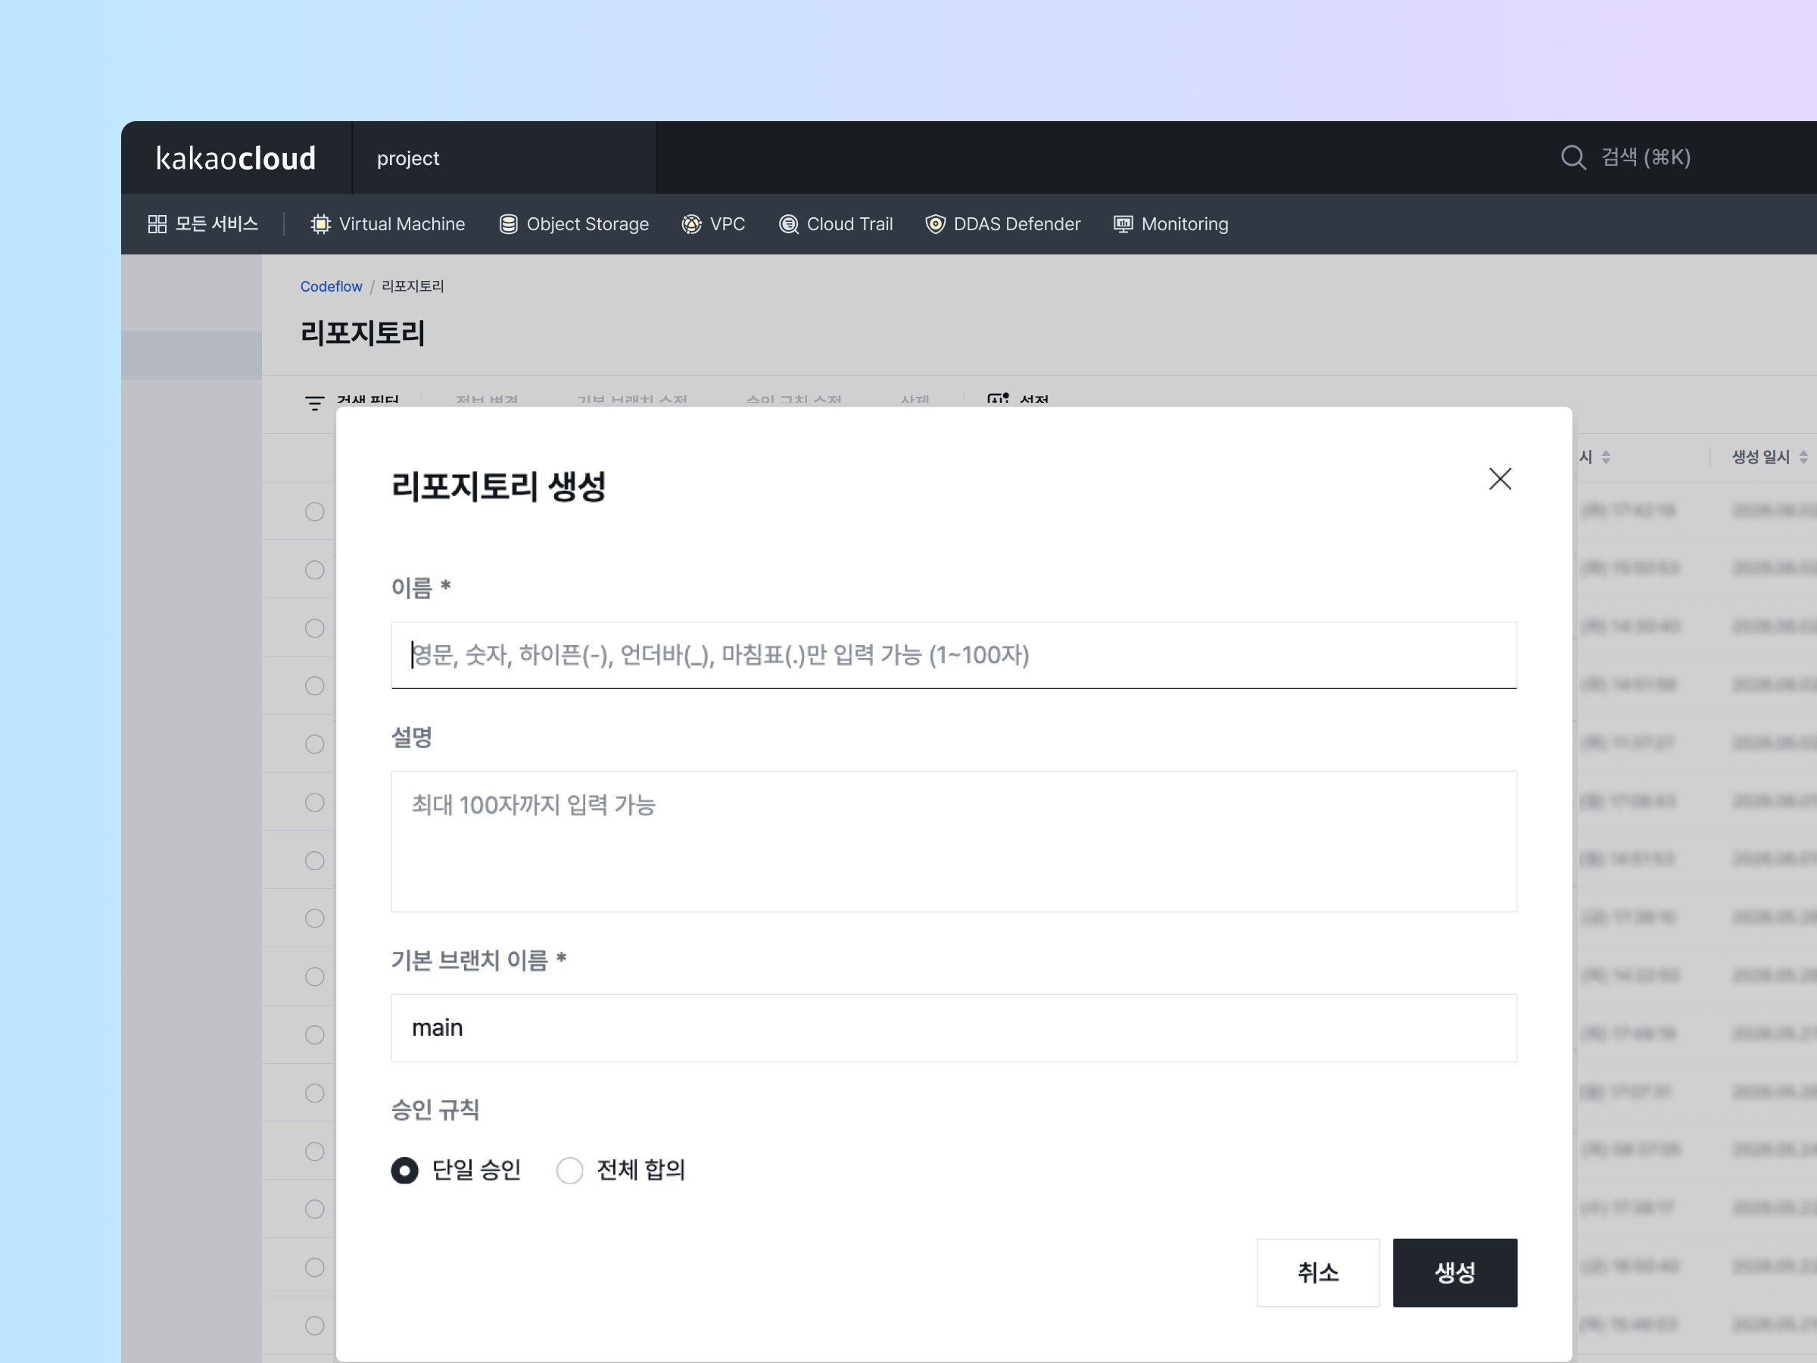1817x1363 pixels.
Task: Select the 단일 승인 radio option
Action: (404, 1170)
